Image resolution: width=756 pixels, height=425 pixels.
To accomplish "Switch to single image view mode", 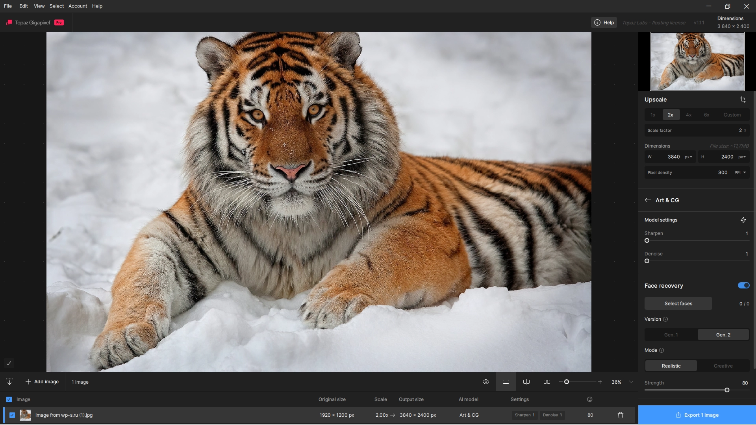I will tap(506, 382).
